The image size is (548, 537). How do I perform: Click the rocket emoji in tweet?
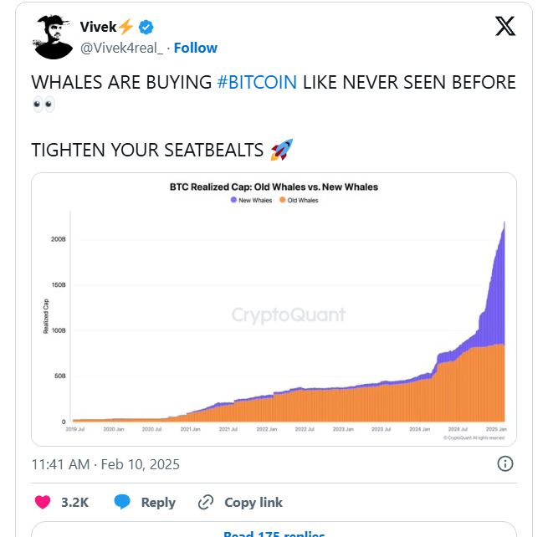coord(282,150)
